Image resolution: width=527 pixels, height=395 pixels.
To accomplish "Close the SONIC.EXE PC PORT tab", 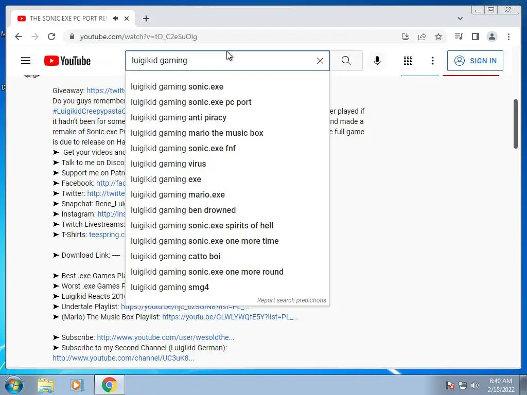I will click(127, 19).
